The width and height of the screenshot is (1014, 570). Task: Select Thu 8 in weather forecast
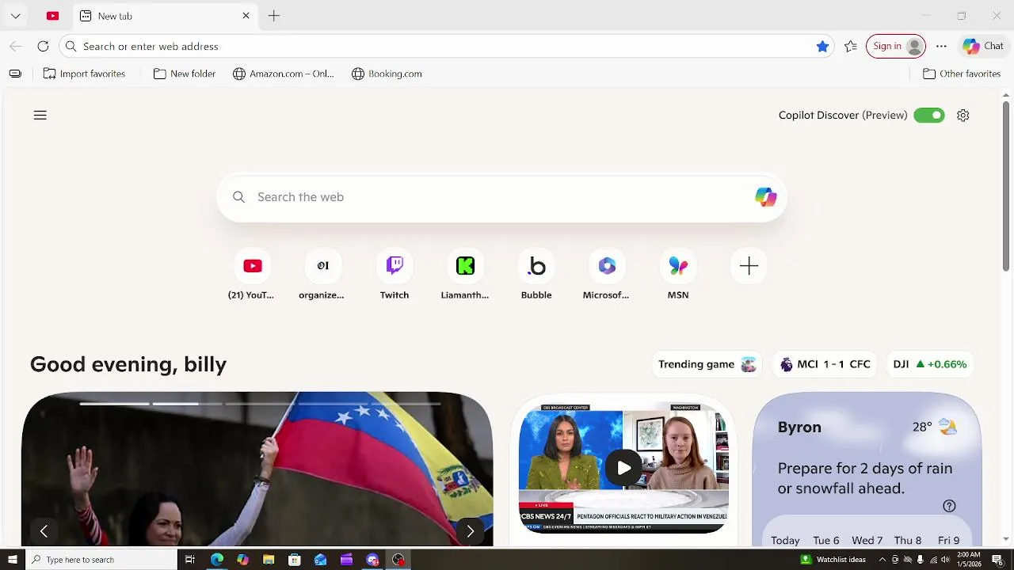click(x=908, y=540)
